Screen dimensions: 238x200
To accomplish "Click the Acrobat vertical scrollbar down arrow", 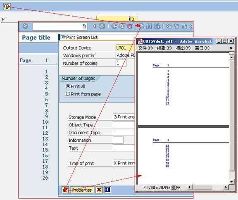I will pyautogui.click(x=231, y=181).
